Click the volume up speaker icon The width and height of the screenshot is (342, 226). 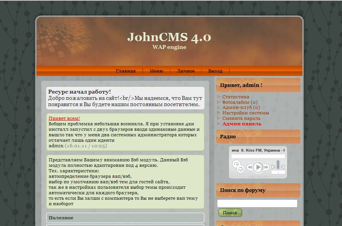coord(283,167)
